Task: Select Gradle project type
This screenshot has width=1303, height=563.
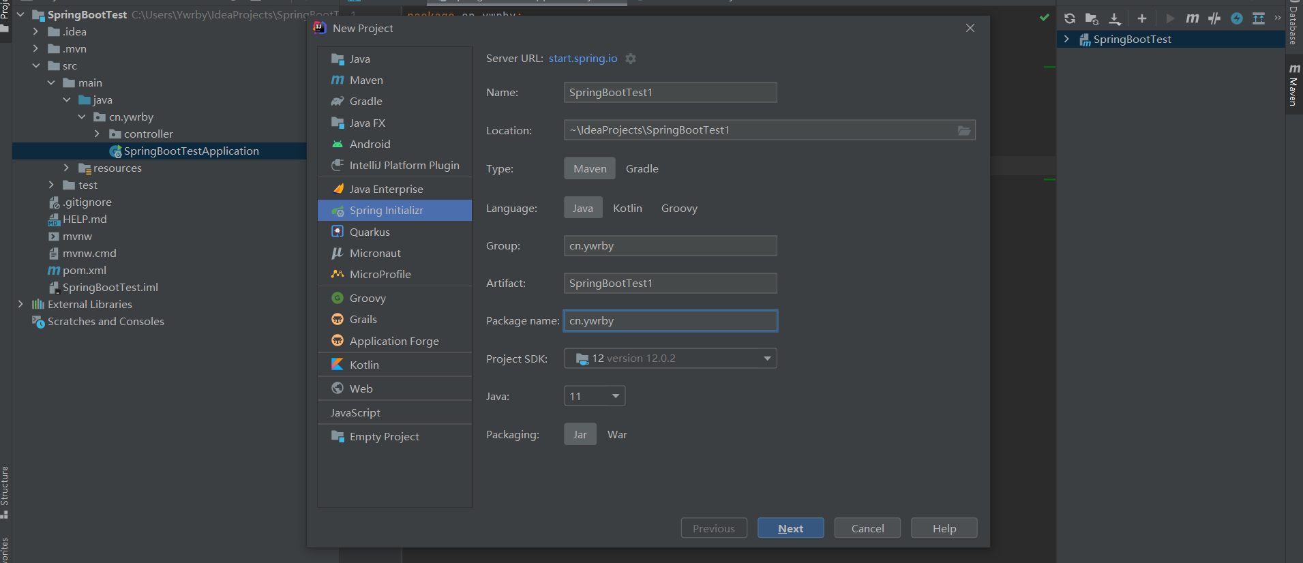Action: (x=642, y=168)
